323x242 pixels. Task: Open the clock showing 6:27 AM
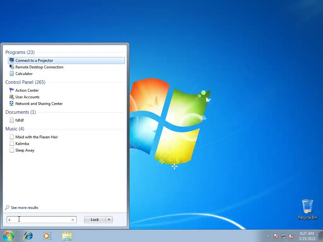coord(307,233)
